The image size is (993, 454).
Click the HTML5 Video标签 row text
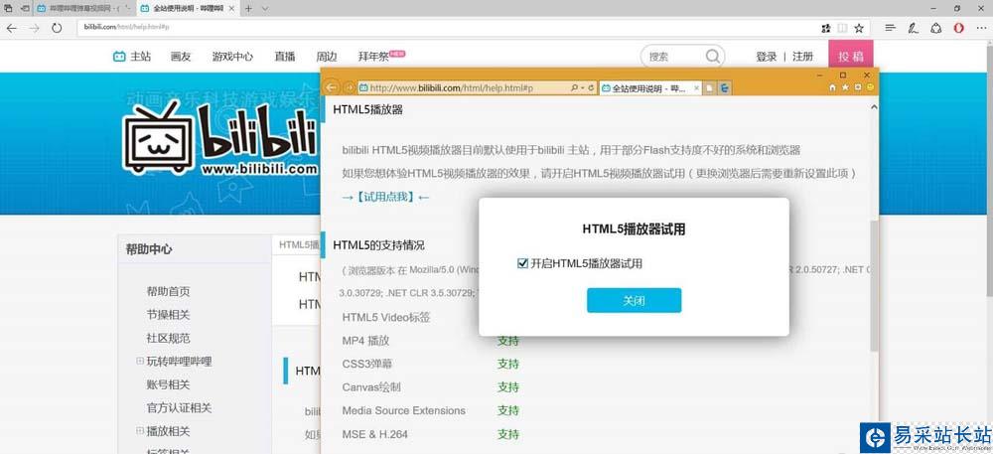[386, 317]
